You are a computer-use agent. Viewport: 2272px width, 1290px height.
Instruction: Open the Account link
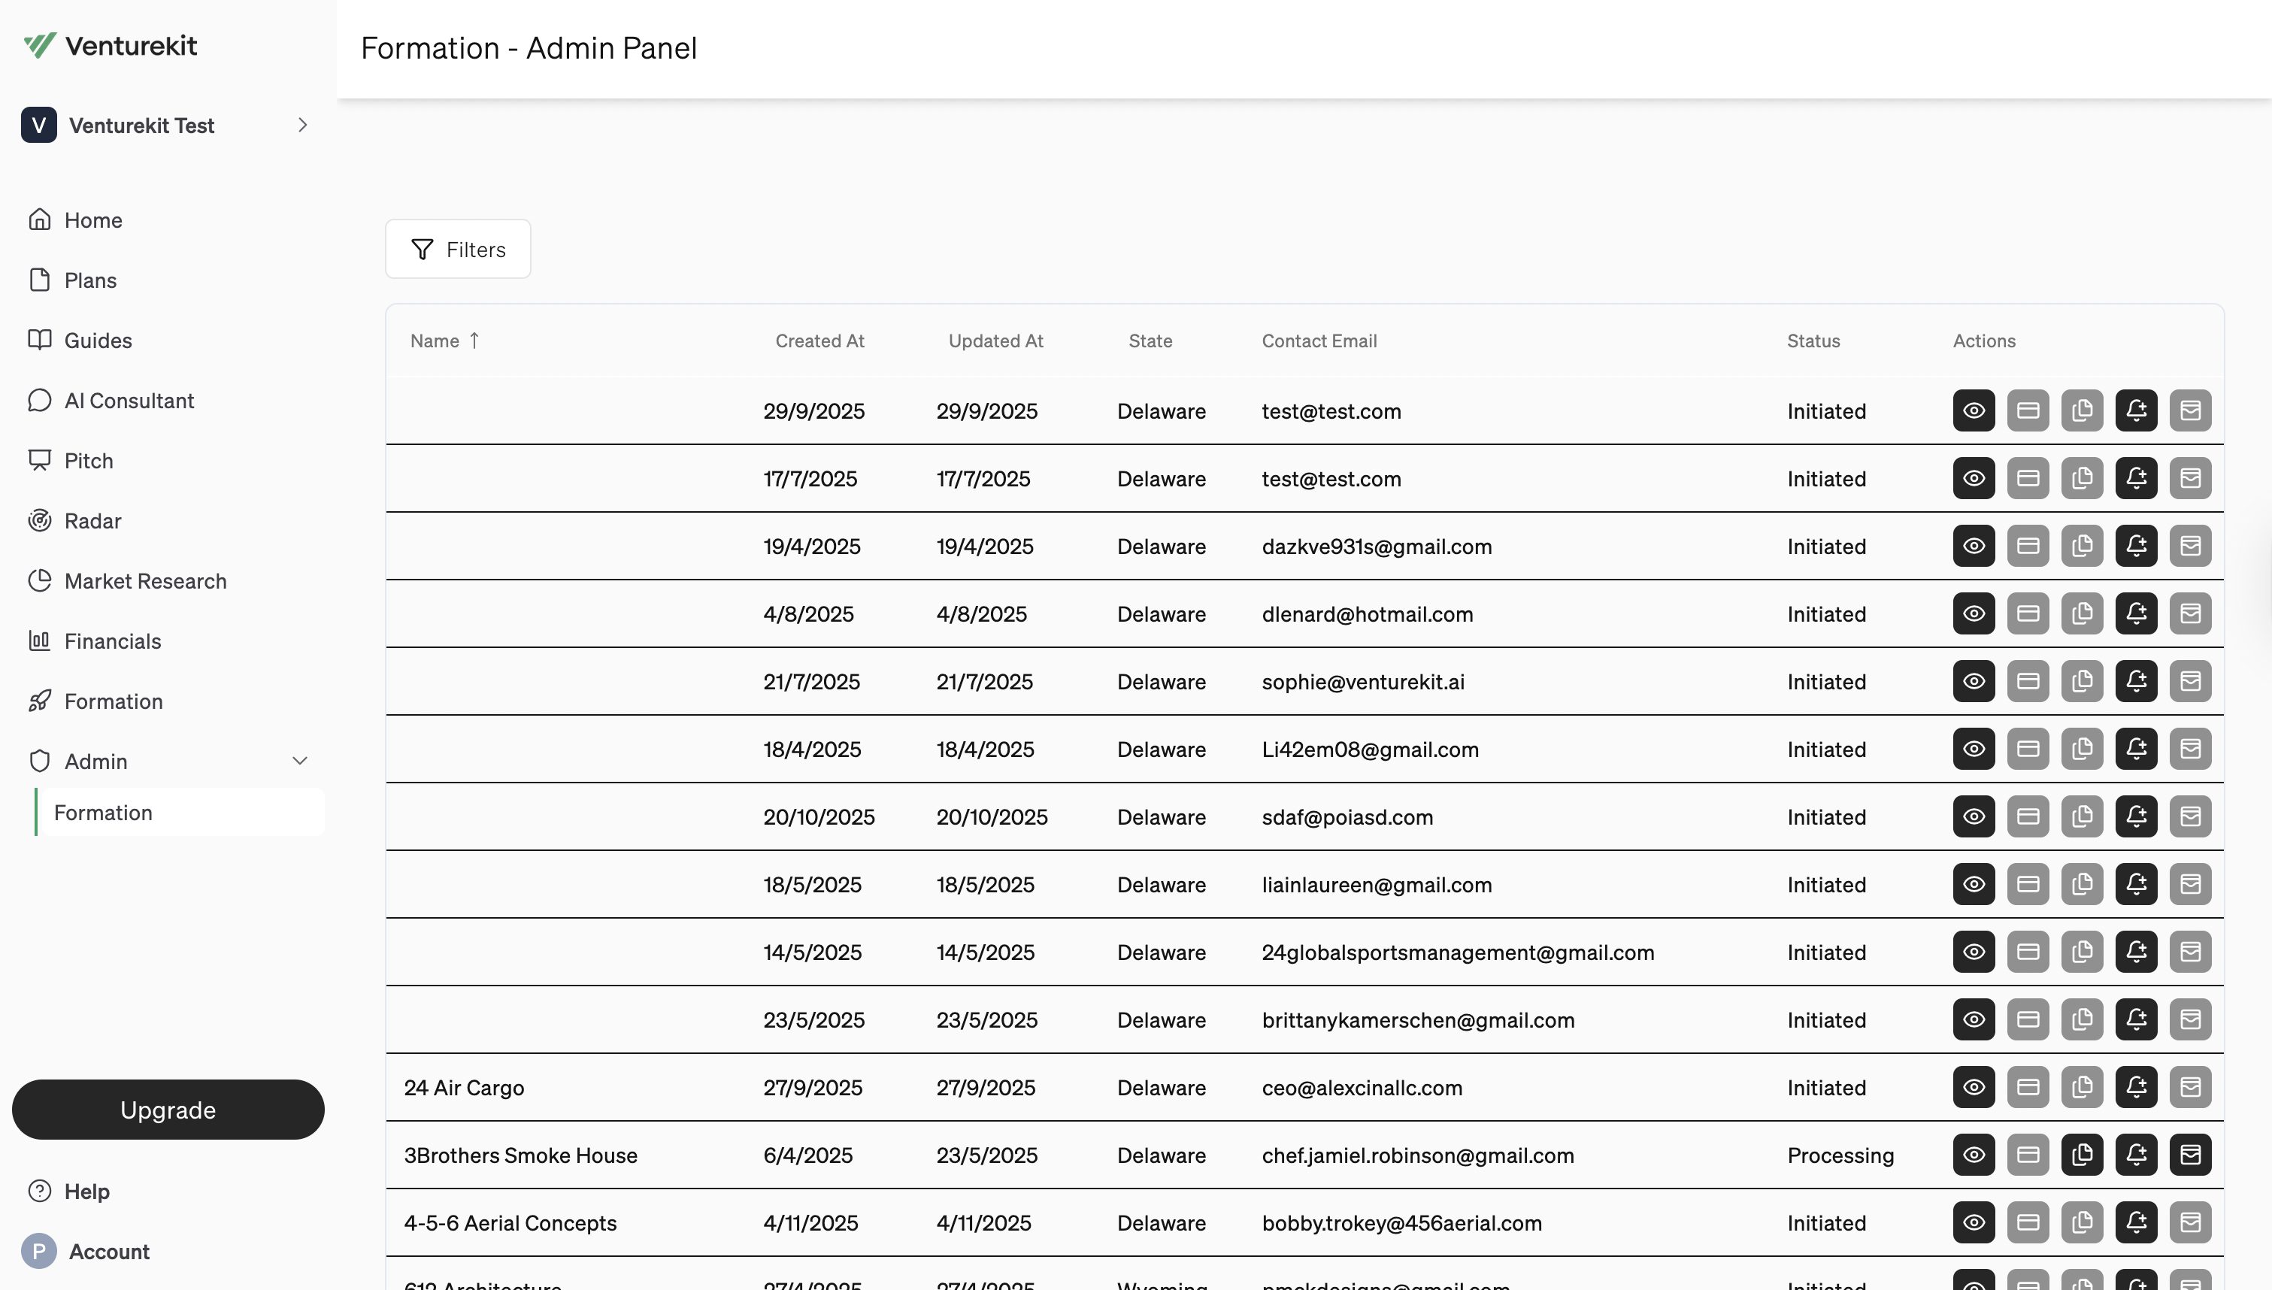point(109,1251)
